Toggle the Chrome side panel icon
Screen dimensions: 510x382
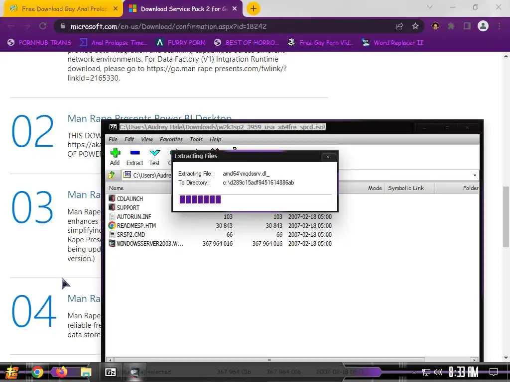tap(467, 26)
